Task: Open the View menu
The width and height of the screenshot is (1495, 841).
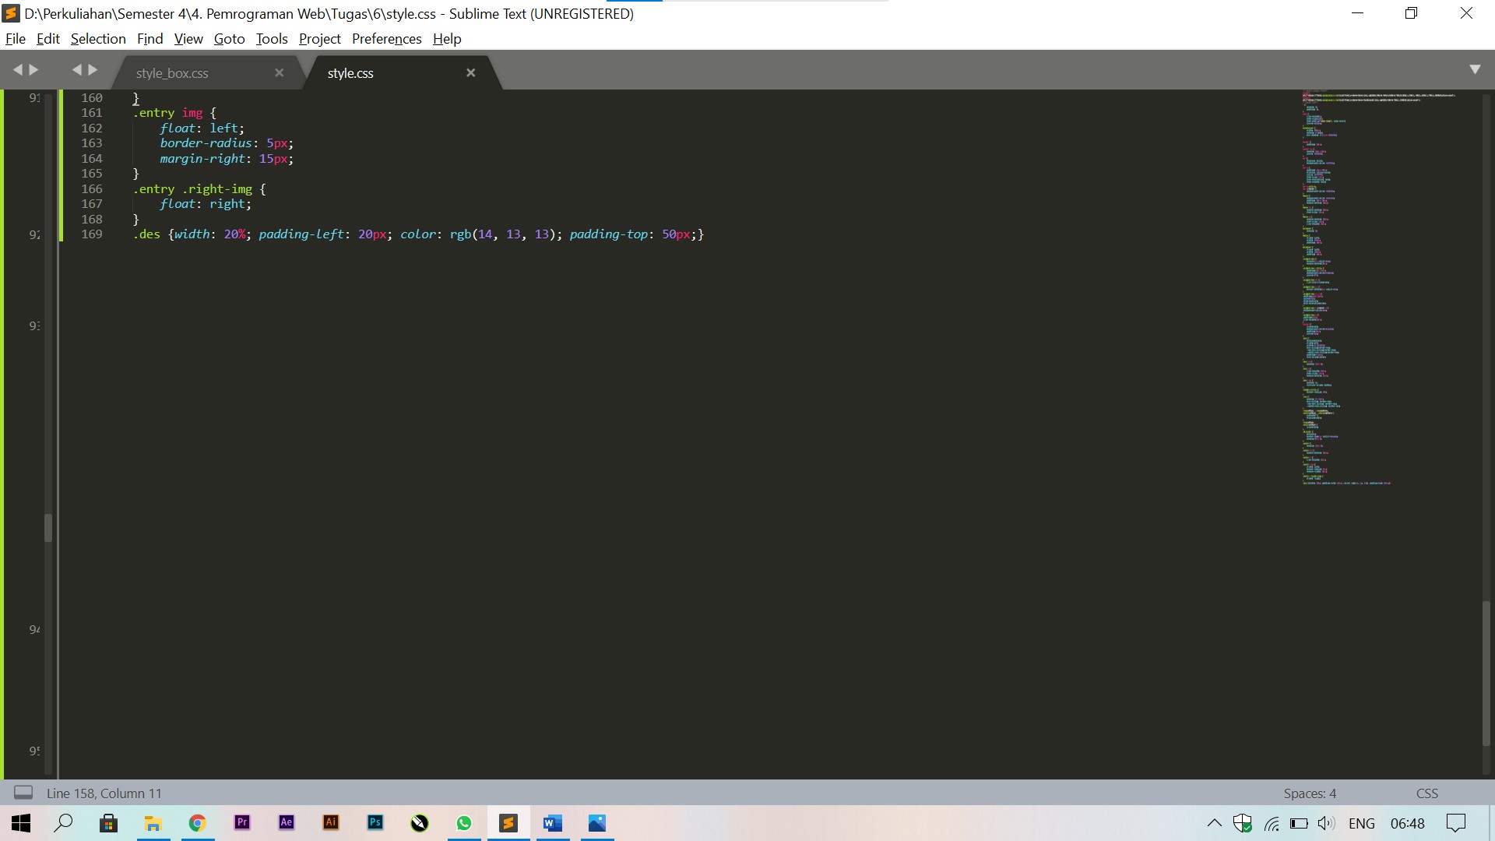Action: pyautogui.click(x=188, y=39)
